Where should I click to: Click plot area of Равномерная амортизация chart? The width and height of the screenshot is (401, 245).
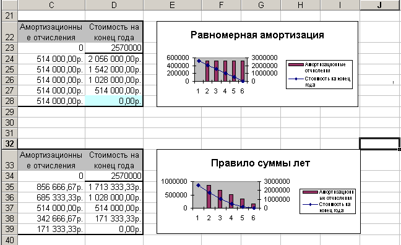[220, 69]
